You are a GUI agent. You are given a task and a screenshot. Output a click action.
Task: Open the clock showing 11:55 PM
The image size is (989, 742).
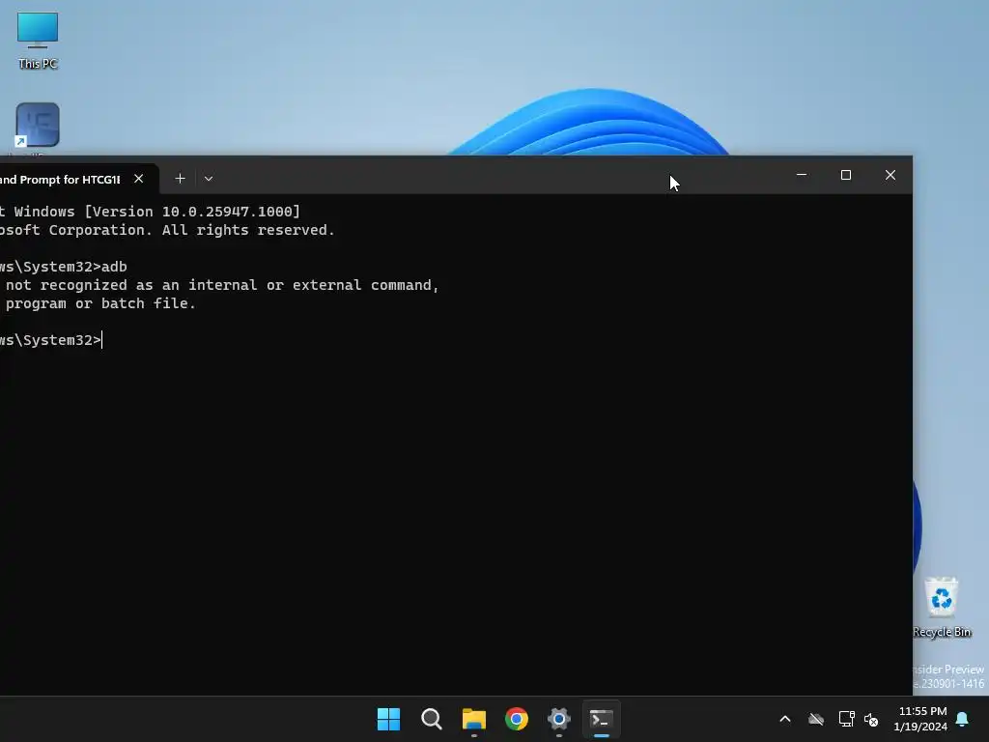pyautogui.click(x=920, y=719)
